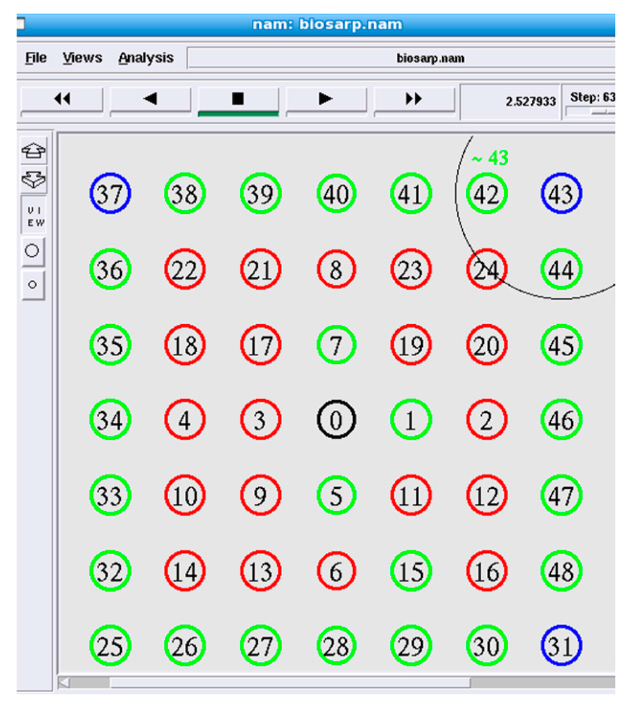Screen dimensions: 631x710
Task: Select green node 33
Action: click(x=110, y=496)
